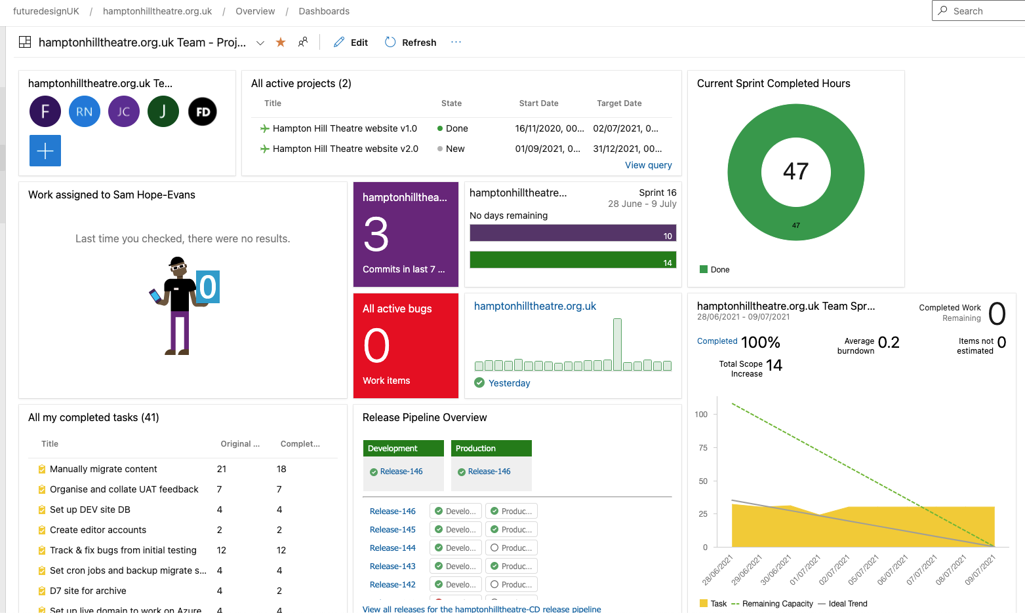Click the dashboard grid icon left of the title
Image resolution: width=1025 pixels, height=613 pixels.
24,41
